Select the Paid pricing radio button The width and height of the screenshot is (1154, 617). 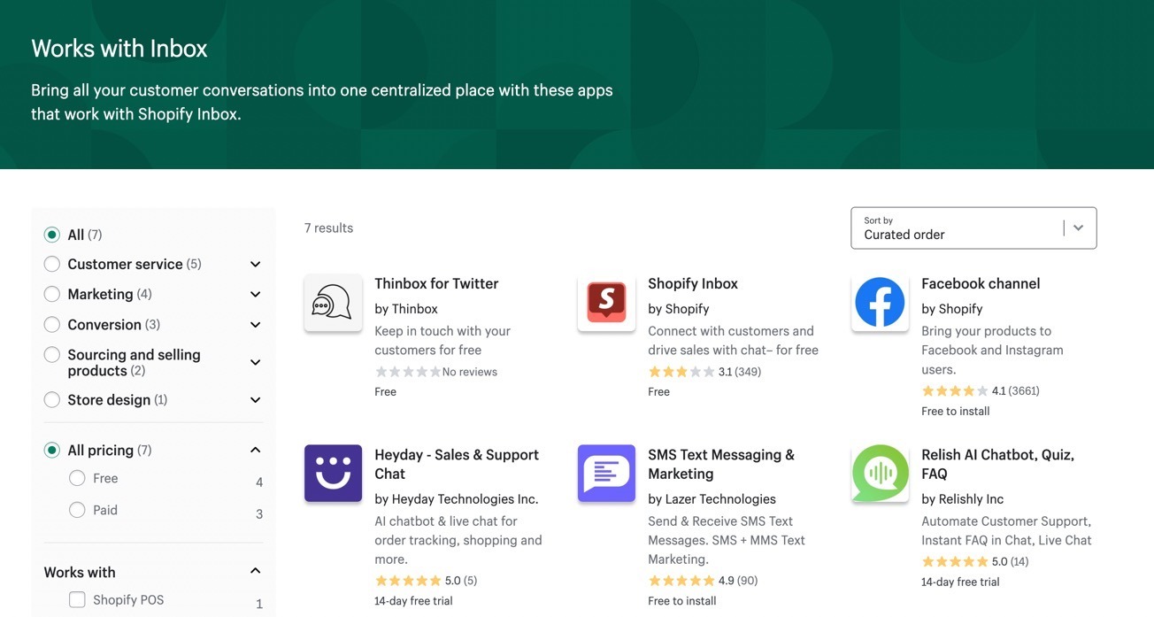(77, 510)
